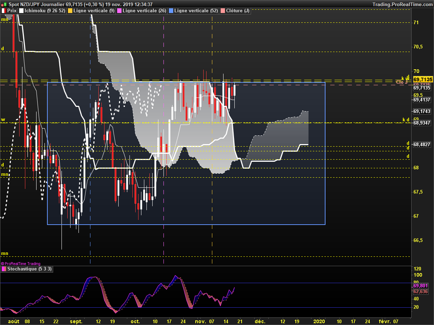Select the 62,636 stochastic value label
Viewport: 434px width, 325px height.
(420, 291)
